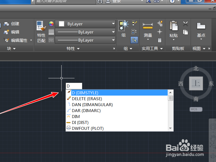
Task: Expand the 特性 panel title
Action: 73,49
